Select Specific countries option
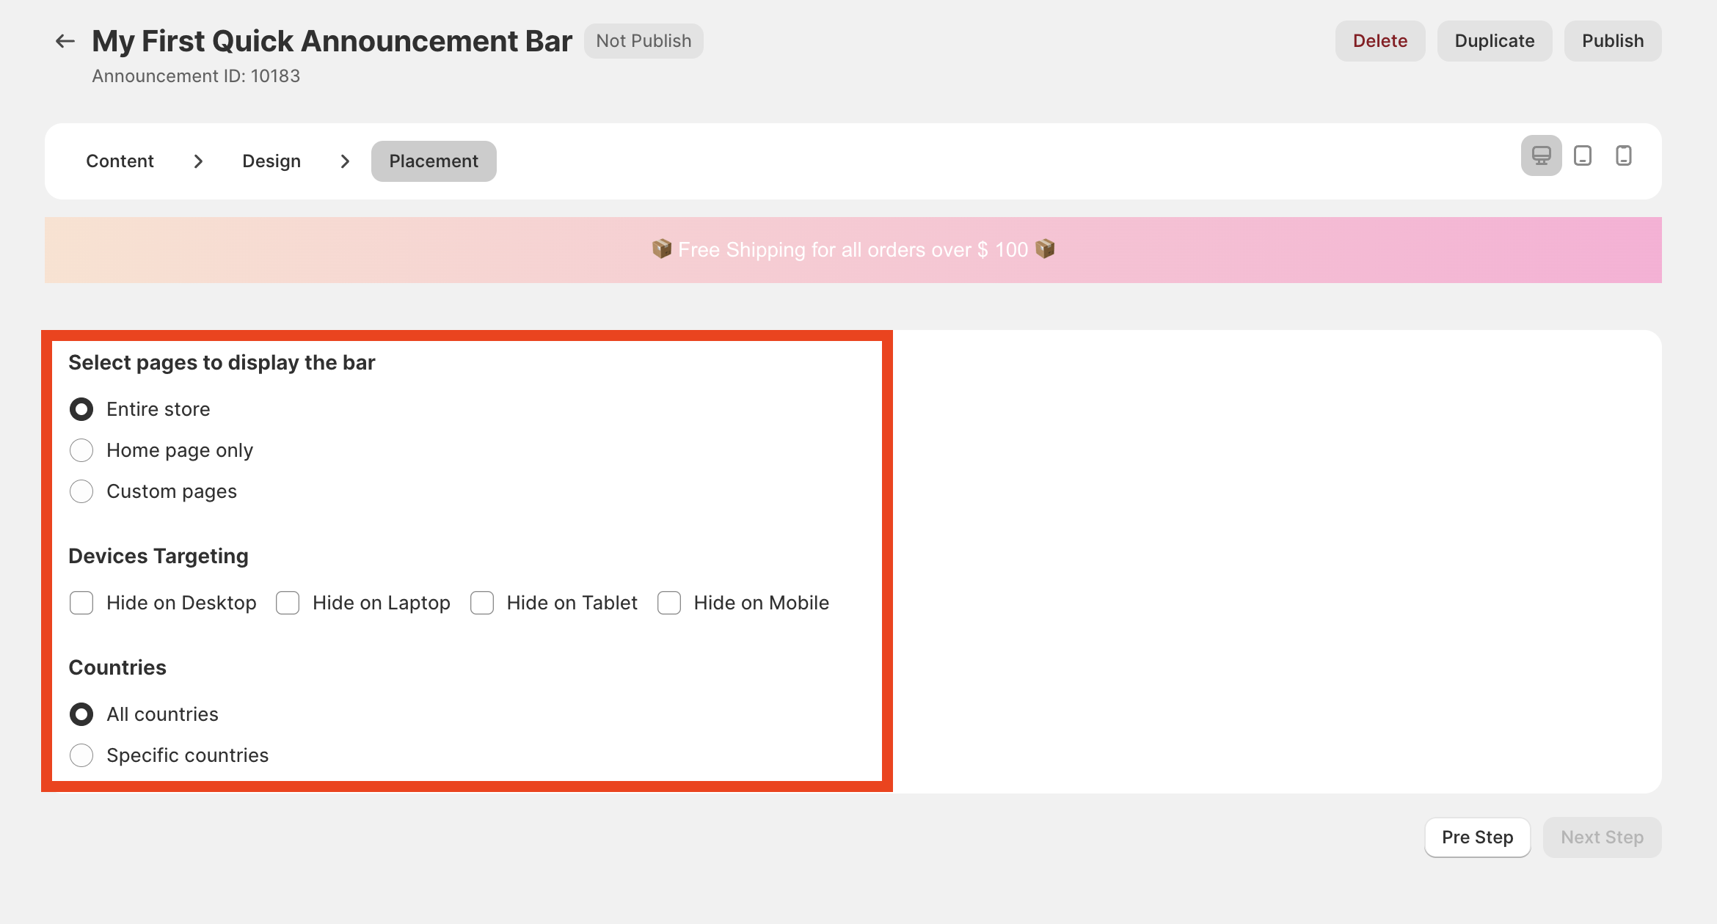Image resolution: width=1717 pixels, height=924 pixels. click(x=81, y=755)
